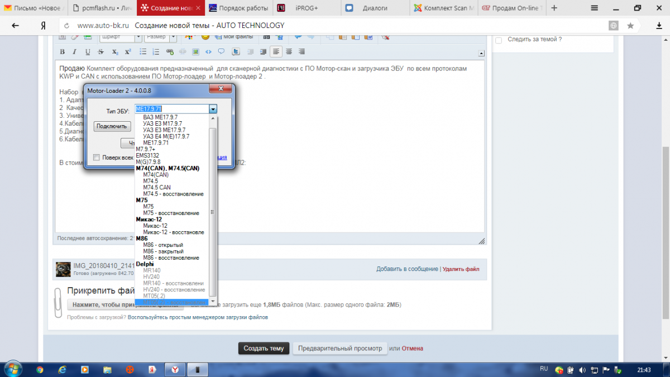Click the 'Подключить' button in Motor-Loader
This screenshot has width=670, height=377.
pyautogui.click(x=112, y=126)
